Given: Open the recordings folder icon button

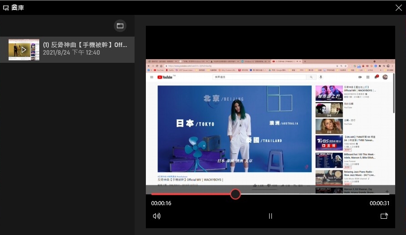Looking at the screenshot, I should click(x=120, y=26).
